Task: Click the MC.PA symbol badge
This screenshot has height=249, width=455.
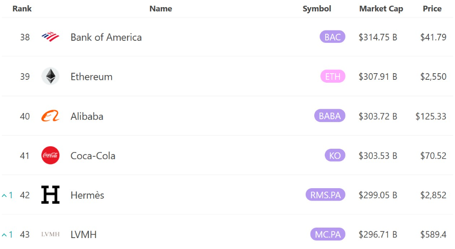Action: (328, 234)
